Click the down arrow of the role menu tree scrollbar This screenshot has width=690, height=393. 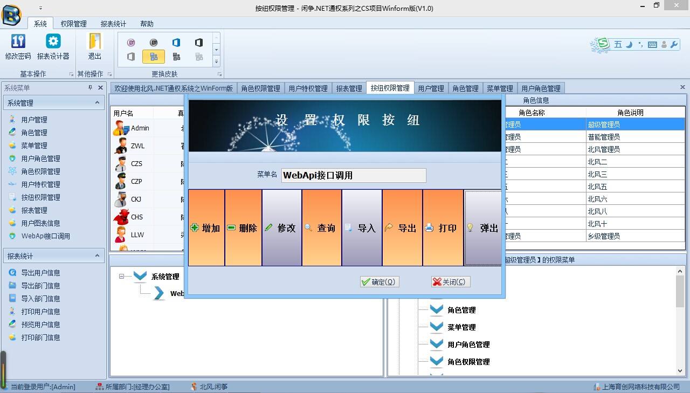click(680, 371)
